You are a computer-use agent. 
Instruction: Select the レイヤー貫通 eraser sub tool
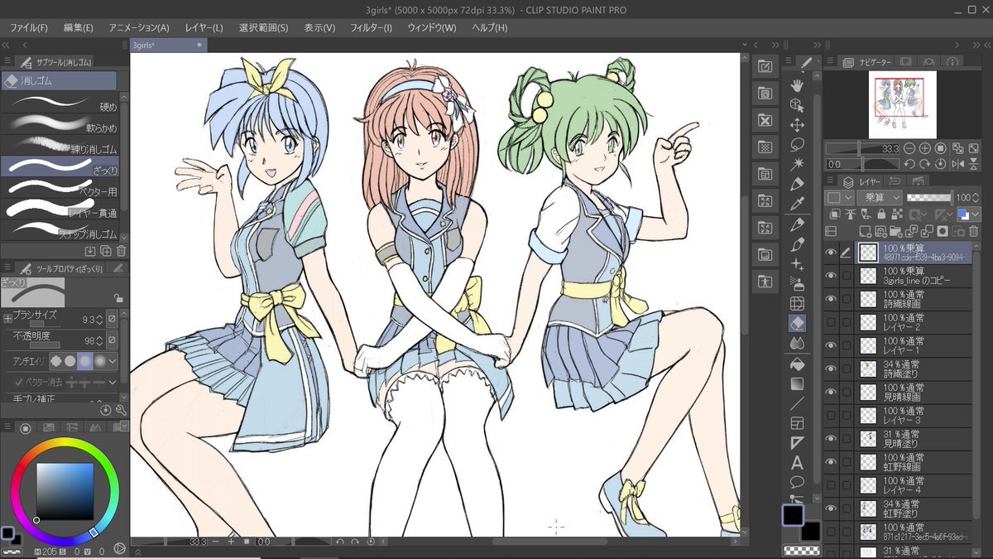[60, 210]
